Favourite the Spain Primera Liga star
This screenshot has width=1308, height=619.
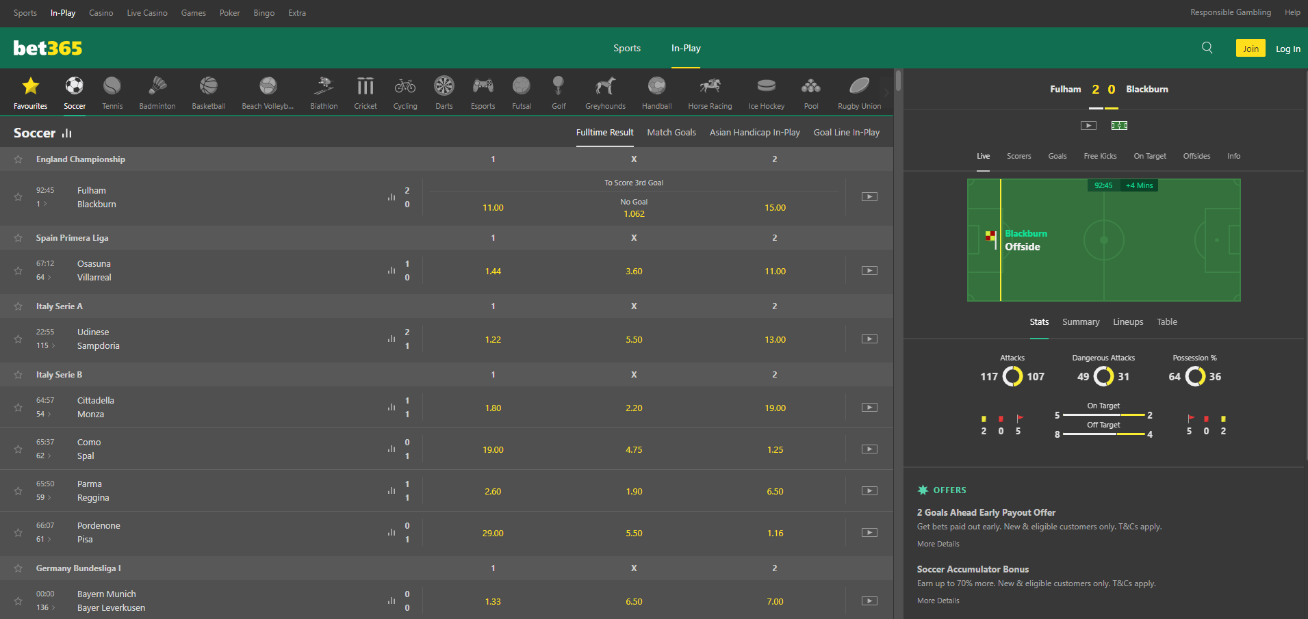[18, 238]
